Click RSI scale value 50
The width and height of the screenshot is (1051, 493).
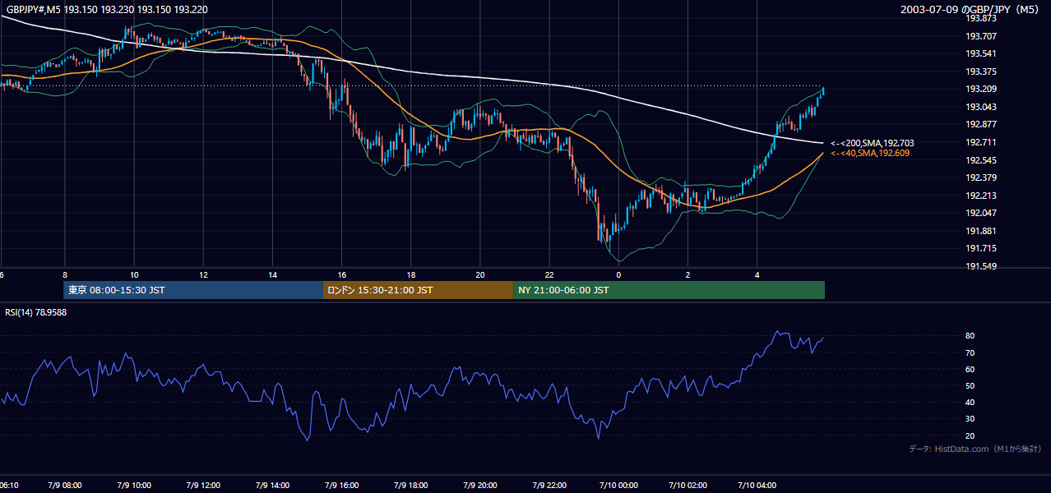pos(970,386)
